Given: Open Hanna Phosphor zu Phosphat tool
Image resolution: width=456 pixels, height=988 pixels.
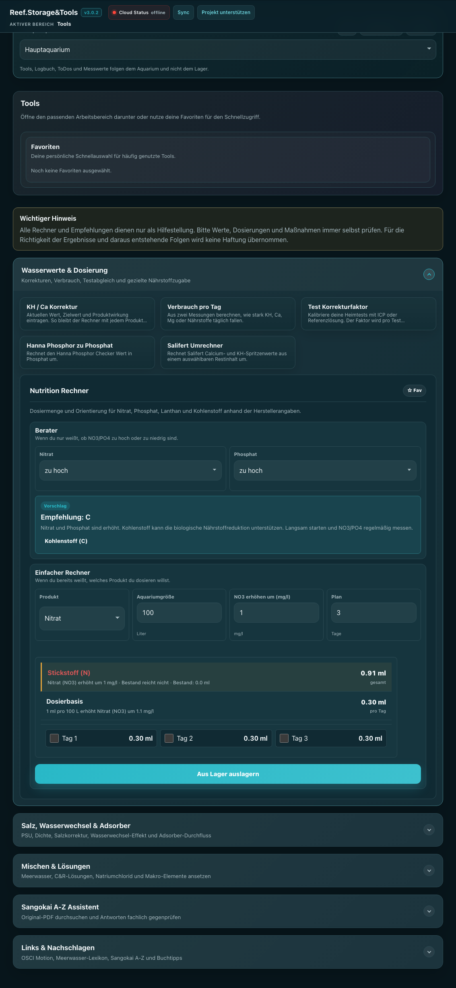Looking at the screenshot, I should 87,352.
